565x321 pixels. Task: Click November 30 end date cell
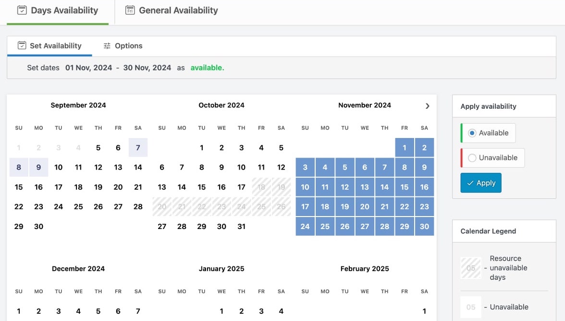pyautogui.click(x=424, y=226)
